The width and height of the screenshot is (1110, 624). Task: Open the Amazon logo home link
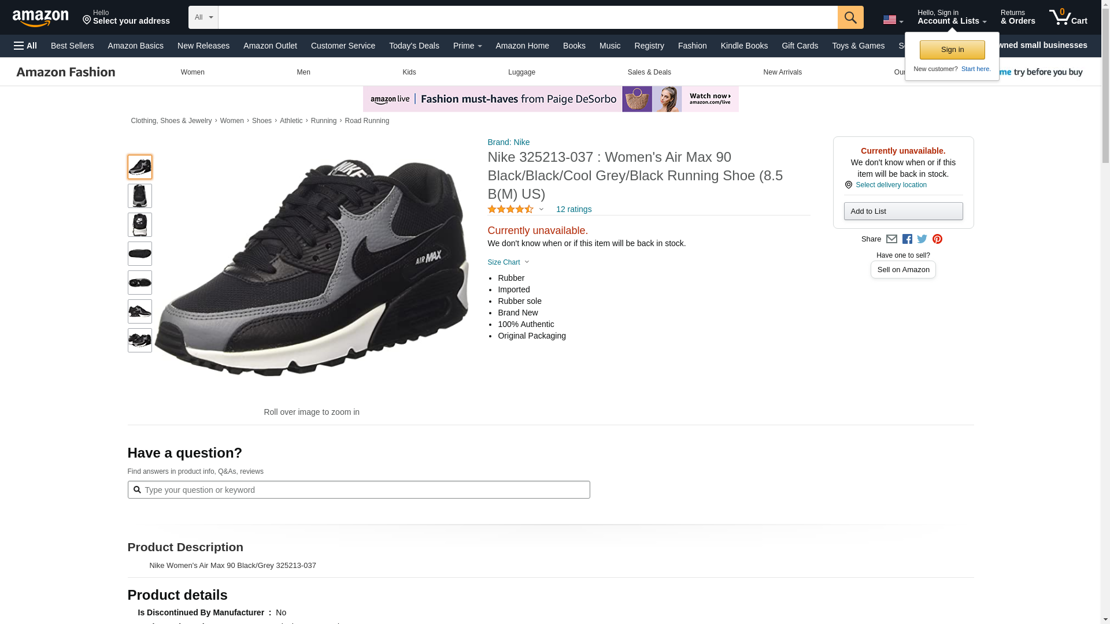pyautogui.click(x=40, y=18)
